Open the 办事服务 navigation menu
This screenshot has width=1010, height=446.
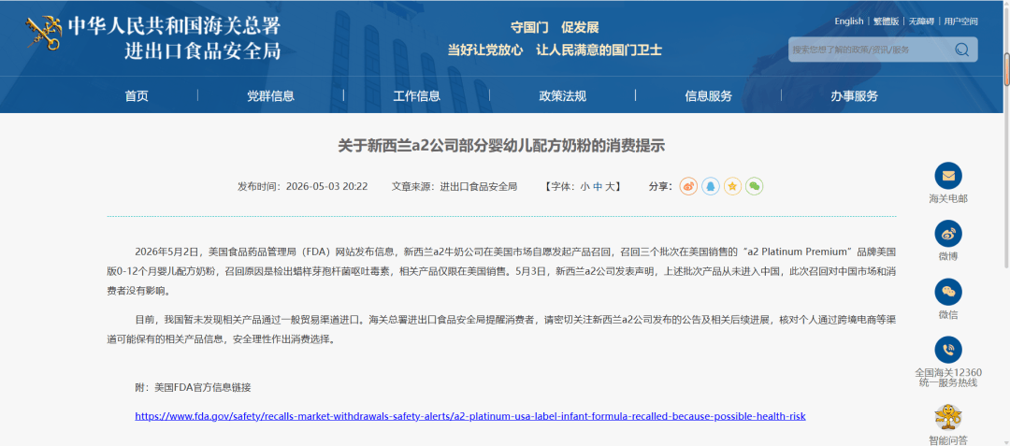pyautogui.click(x=854, y=96)
